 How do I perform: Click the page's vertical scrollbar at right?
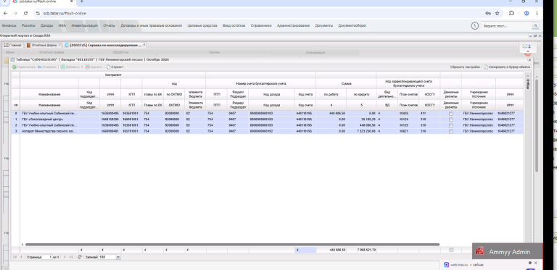click(537, 126)
